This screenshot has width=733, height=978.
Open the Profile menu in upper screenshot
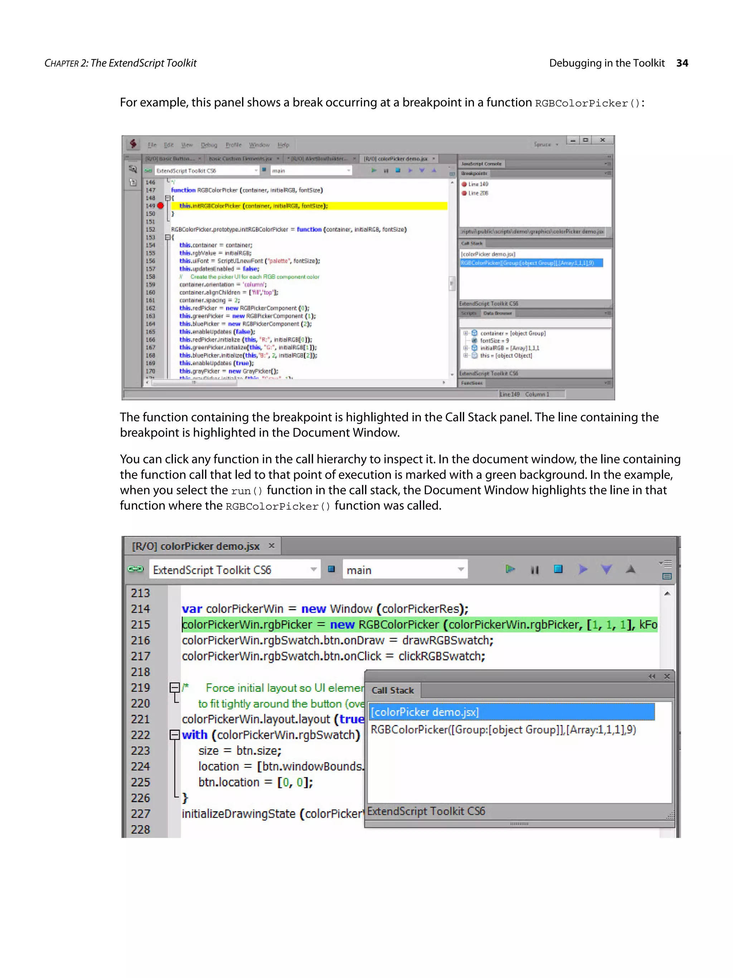point(233,145)
